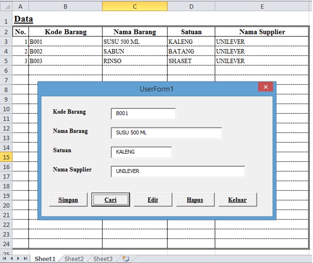Select cell containing SABUN
Image resolution: width=313 pixels, height=263 pixels.
point(135,51)
